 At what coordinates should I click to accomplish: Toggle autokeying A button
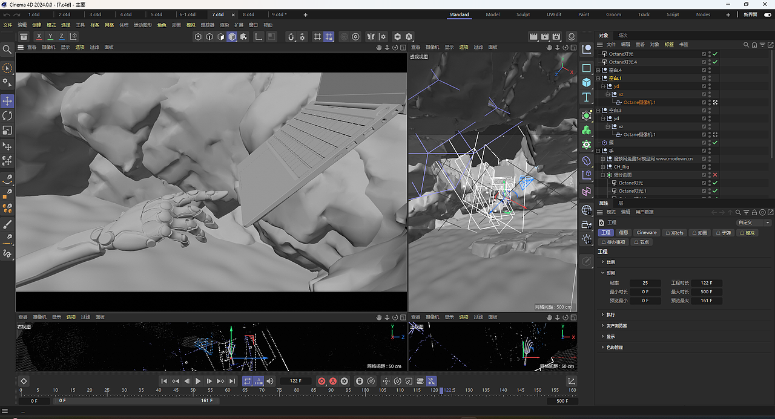click(333, 381)
